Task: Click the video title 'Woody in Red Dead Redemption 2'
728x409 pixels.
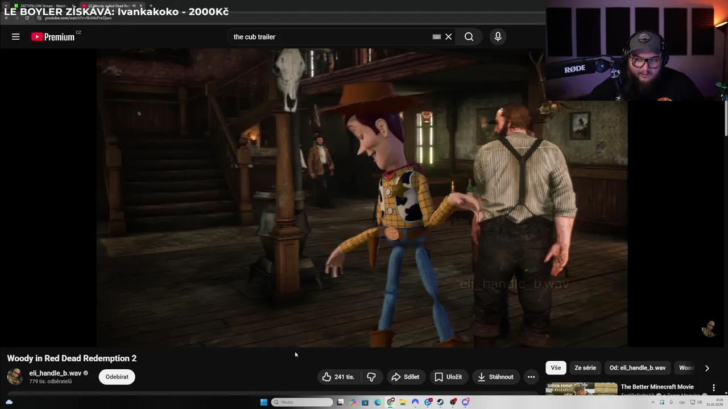Action: click(x=72, y=358)
